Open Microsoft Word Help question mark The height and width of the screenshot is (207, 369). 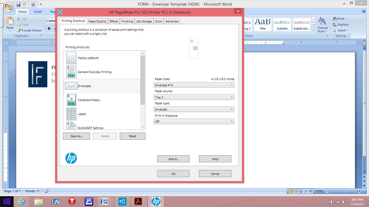tap(364, 11)
